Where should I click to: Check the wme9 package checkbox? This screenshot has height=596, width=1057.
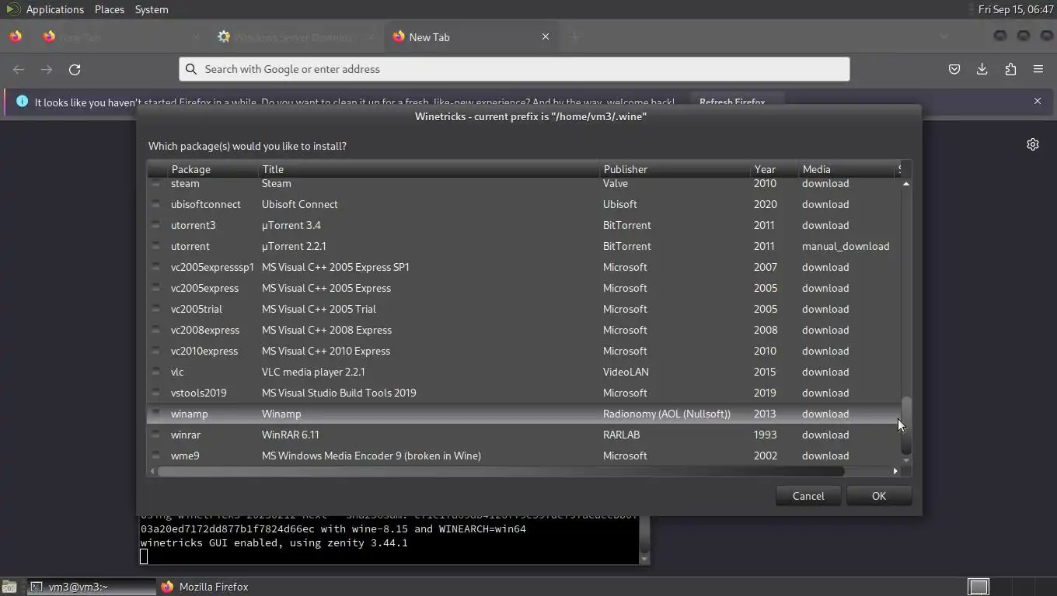[x=156, y=456]
